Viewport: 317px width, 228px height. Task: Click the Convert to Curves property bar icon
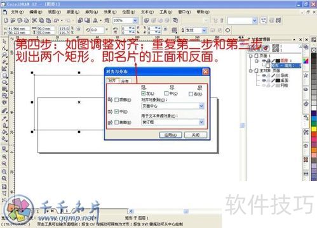coord(227,30)
